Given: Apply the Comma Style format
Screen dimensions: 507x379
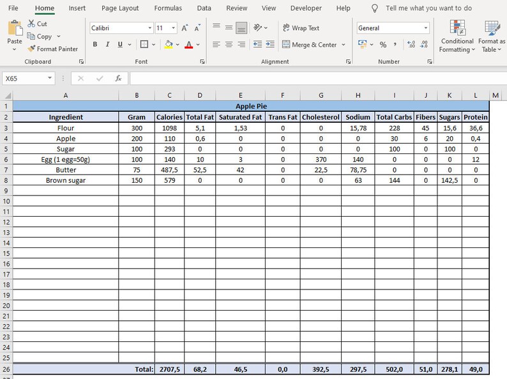Looking at the screenshot, I should [395, 44].
